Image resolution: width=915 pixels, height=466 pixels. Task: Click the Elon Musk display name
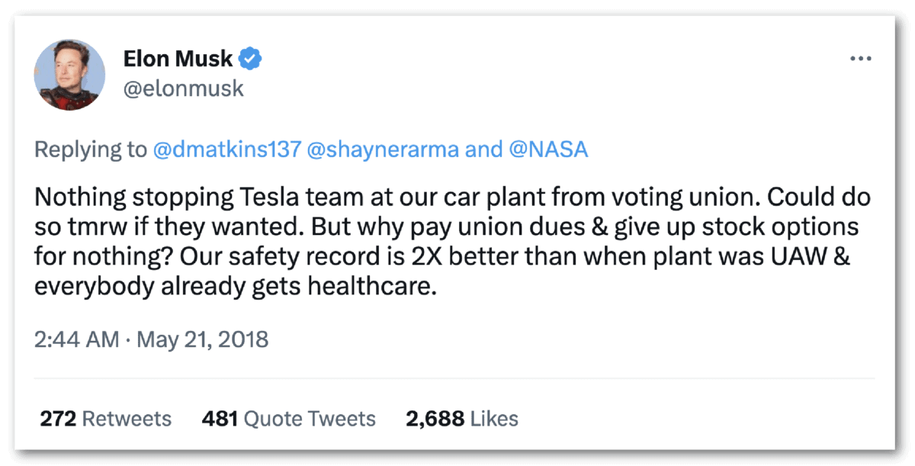coord(178,58)
